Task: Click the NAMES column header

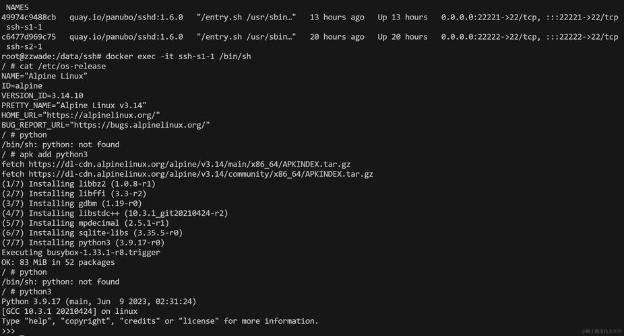Action: pos(17,7)
